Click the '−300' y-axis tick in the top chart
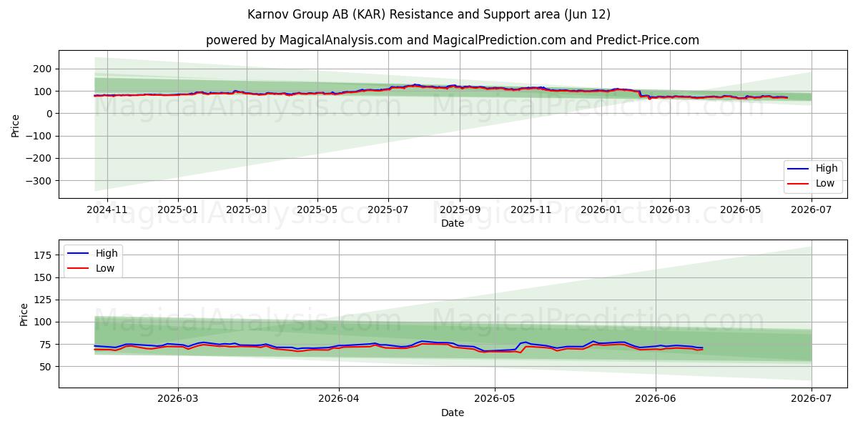Viewport: 858px width, 429px height. pyautogui.click(x=40, y=181)
